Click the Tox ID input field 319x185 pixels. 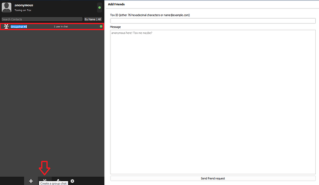pos(213,21)
